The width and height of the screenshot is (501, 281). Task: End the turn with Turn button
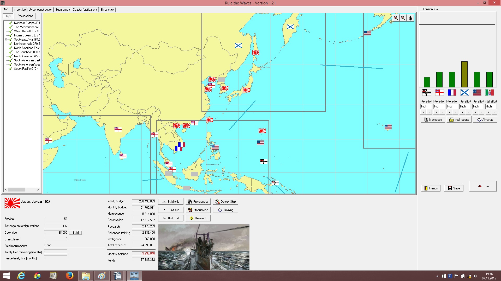tap(483, 186)
